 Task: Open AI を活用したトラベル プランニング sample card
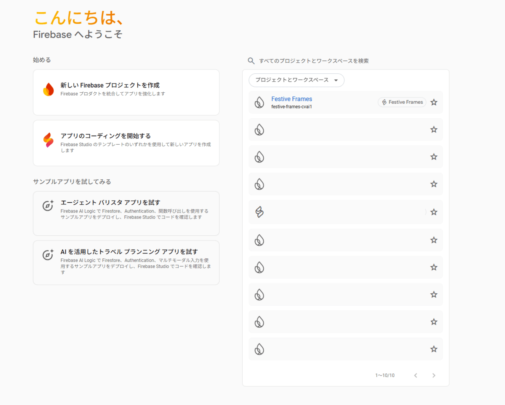click(126, 263)
